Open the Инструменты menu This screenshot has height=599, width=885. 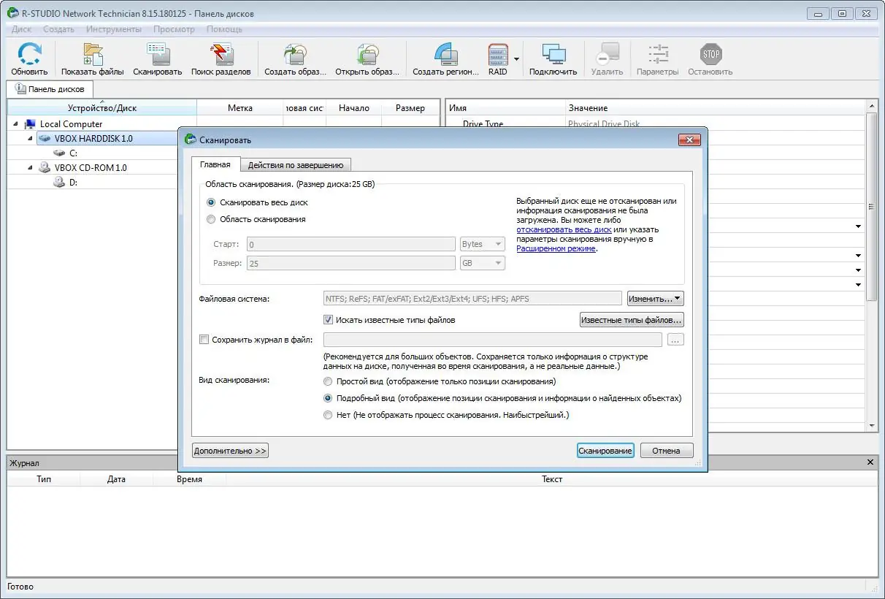(x=114, y=29)
